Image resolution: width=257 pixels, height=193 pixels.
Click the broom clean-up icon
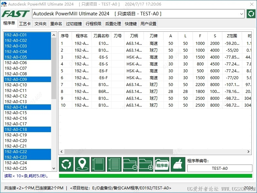point(178,165)
